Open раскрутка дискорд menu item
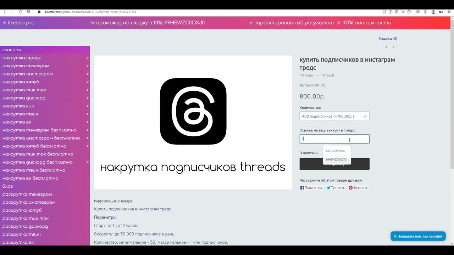The width and height of the screenshot is (454, 255). coord(45,226)
